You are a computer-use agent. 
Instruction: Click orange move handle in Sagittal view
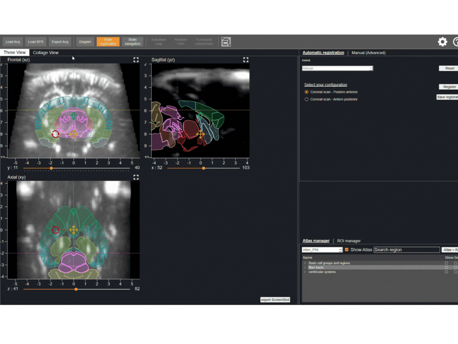tap(200, 133)
